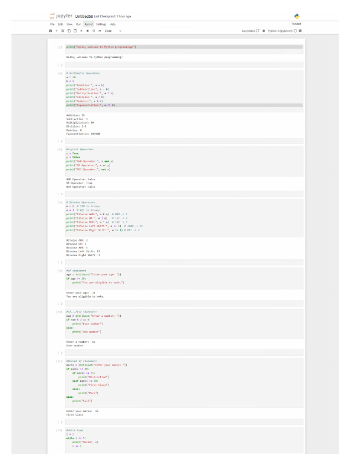Paste cell from clipboard
Screen dimensions: 350x466
(x=75, y=31)
